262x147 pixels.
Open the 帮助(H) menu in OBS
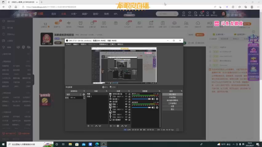pos(120,44)
